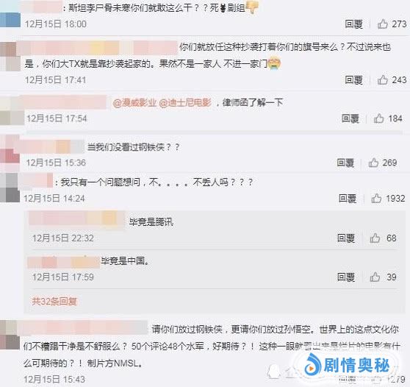Like the comment with 1932 likes

pyautogui.click(x=376, y=198)
